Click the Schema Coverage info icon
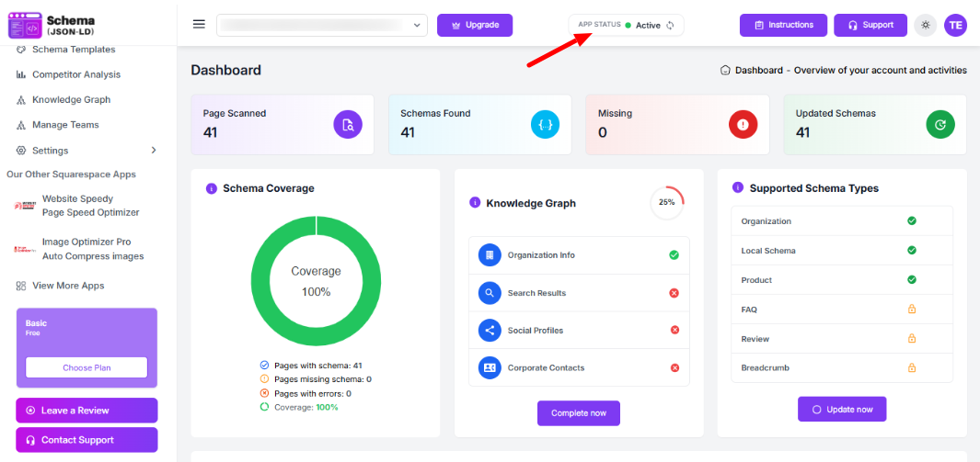The image size is (980, 462). [x=211, y=188]
